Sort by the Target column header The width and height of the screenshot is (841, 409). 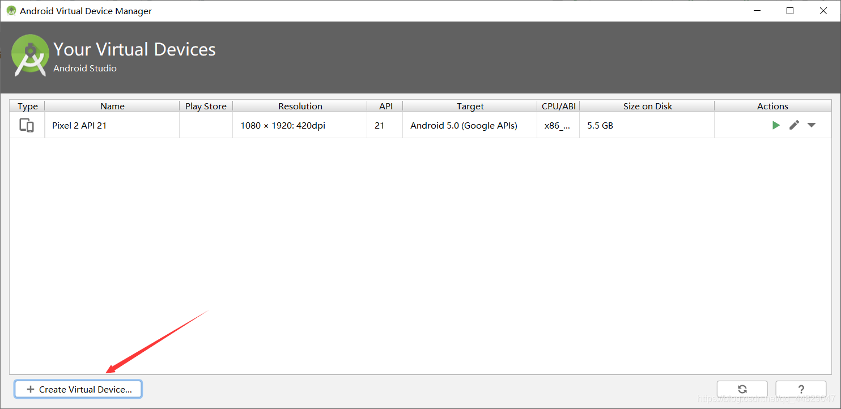tap(470, 106)
